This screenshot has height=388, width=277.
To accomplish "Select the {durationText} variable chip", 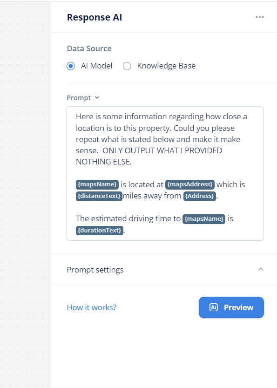I will pos(100,231).
